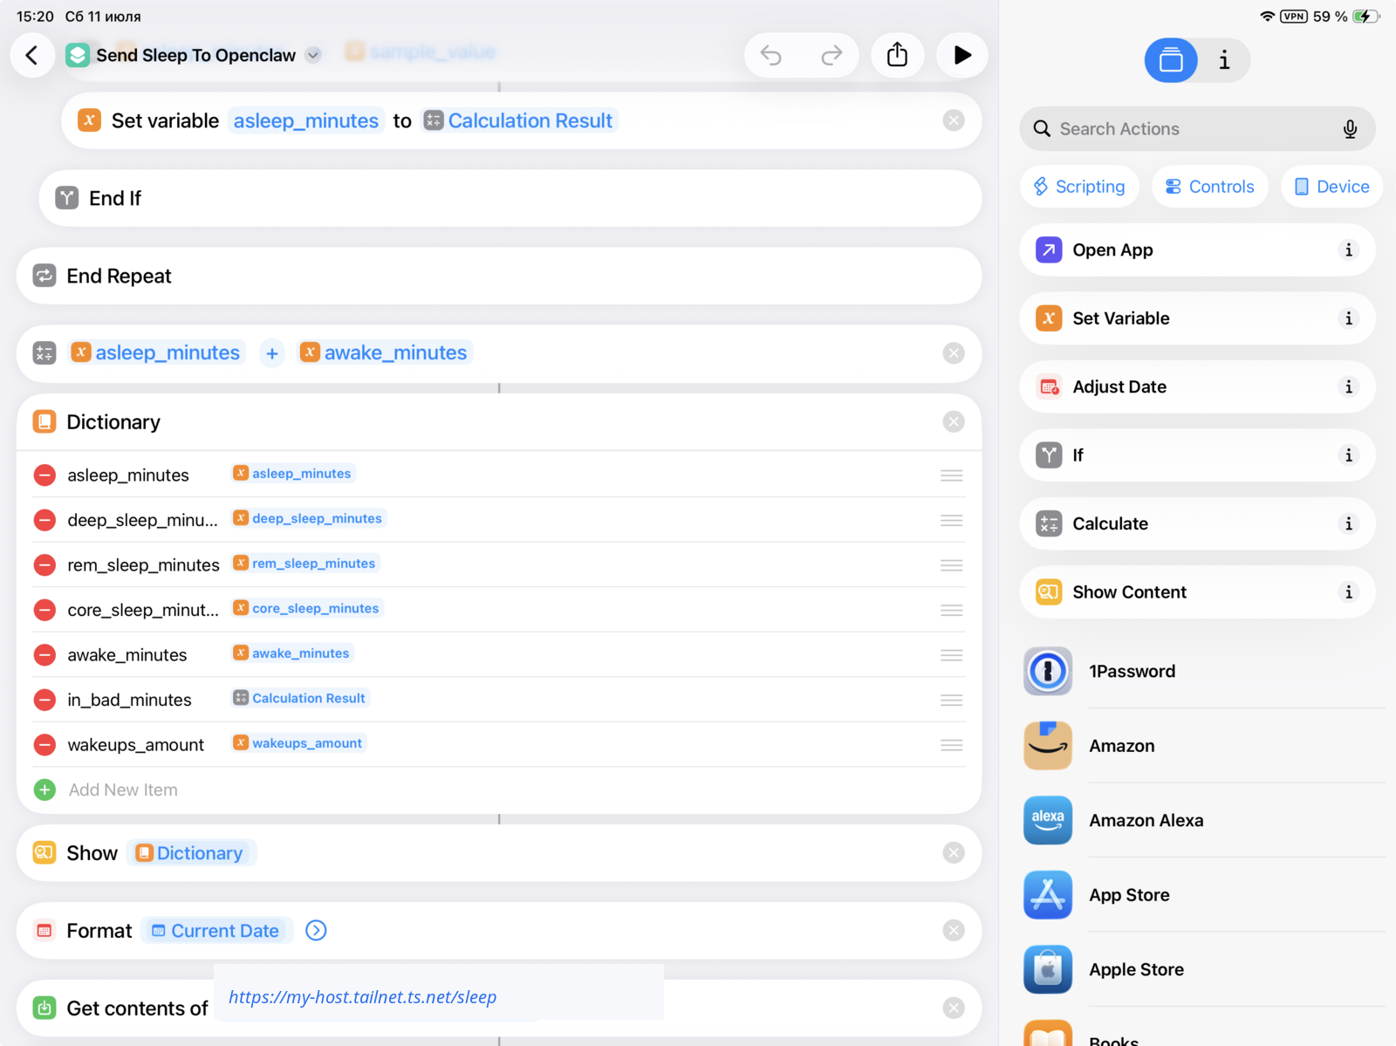Image resolution: width=1396 pixels, height=1046 pixels.
Task: Change the asleep_minutes variable name token
Action: pyautogui.click(x=306, y=120)
